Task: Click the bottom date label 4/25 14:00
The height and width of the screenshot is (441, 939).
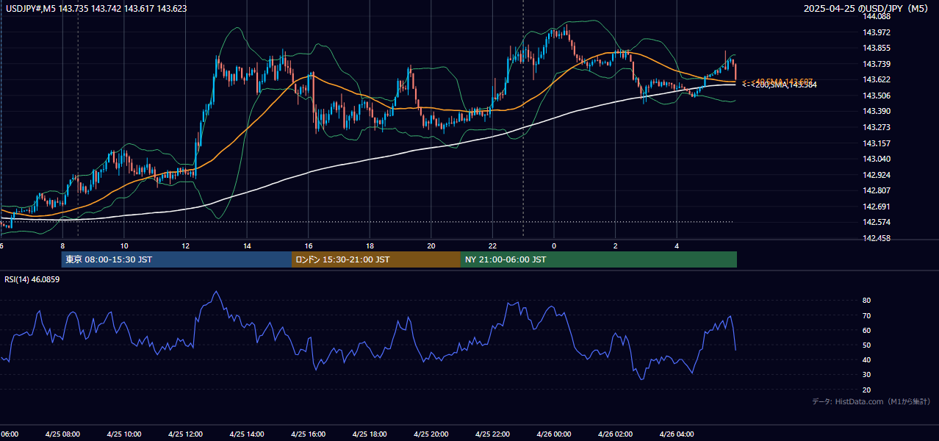Action: pyautogui.click(x=247, y=434)
